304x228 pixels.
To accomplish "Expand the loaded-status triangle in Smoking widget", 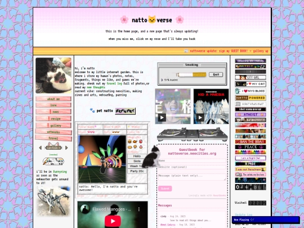I will 162,80.
